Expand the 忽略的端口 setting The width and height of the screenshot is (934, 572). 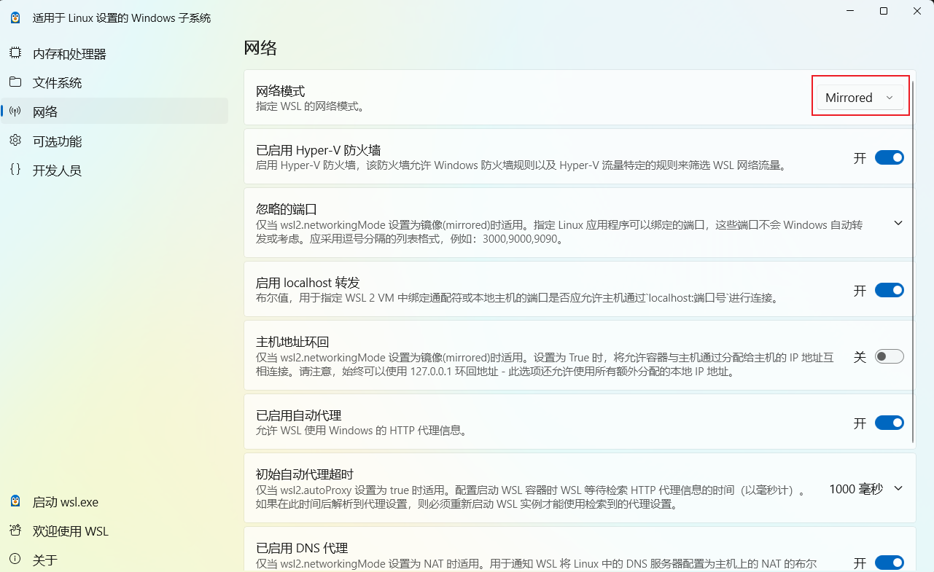click(898, 223)
